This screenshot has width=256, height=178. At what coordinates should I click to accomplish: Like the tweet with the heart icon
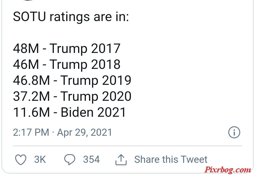(x=21, y=159)
